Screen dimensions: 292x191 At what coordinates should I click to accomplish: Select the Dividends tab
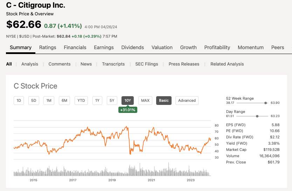pyautogui.click(x=133, y=47)
